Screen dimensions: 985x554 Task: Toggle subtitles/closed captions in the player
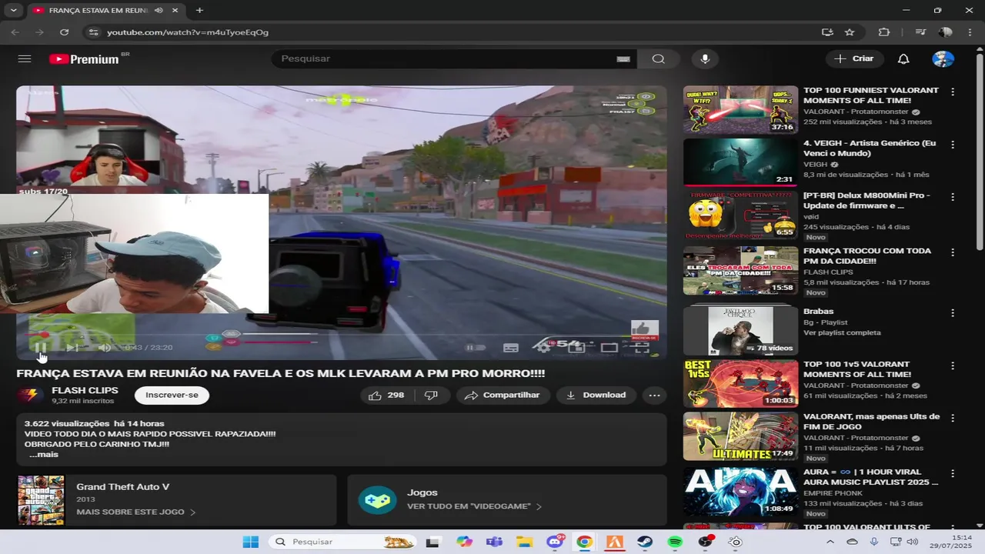[510, 348]
